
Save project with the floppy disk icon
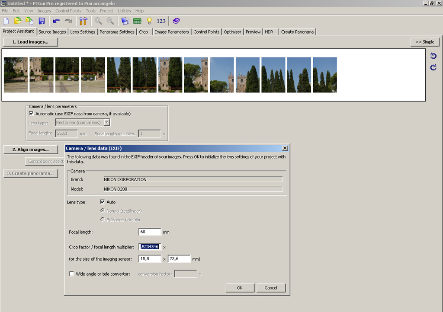pyautogui.click(x=42, y=21)
